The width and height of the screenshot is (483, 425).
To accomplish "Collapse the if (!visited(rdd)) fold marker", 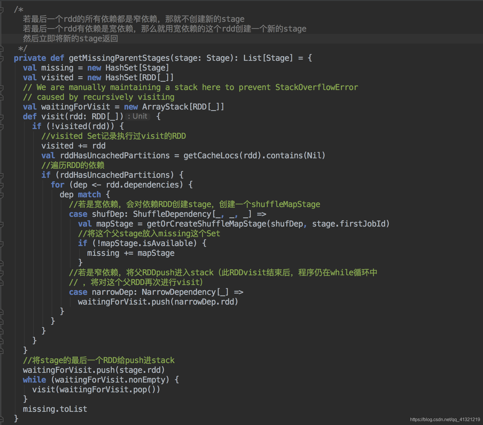I will (x=1, y=127).
